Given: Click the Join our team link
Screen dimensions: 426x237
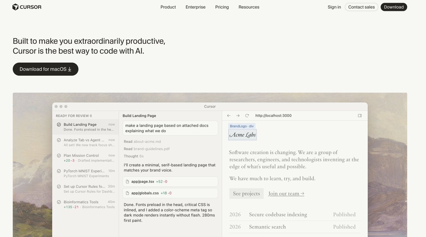Looking at the screenshot, I should click(x=286, y=194).
